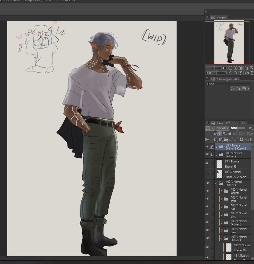Screen dimensions: 254x264
Task: Open the Navigator panel menu
Action: pyautogui.click(x=207, y=17)
